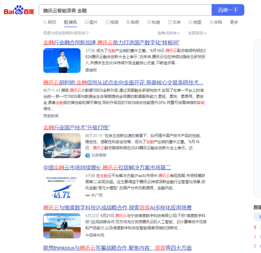Click the 45.7% chart thumbnail

(x=62, y=186)
